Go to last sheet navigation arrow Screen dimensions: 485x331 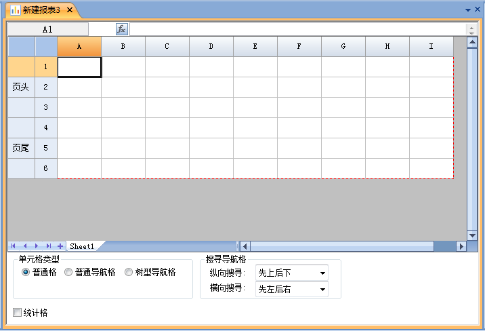point(48,246)
